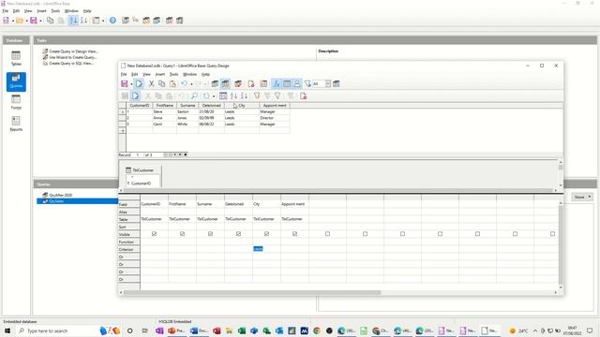
Task: Open the Reports section in Database sidebar
Action: [16, 124]
